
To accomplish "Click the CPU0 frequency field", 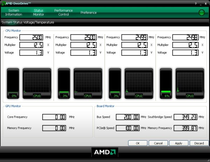I will click(x=31, y=37).
